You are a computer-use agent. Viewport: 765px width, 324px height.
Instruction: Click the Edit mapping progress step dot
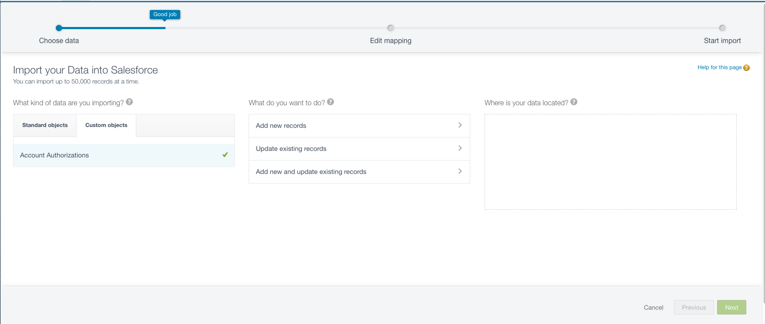tap(391, 28)
